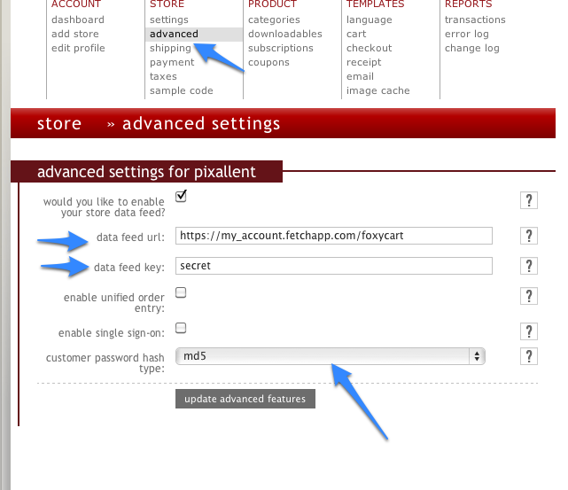Image resolution: width=568 pixels, height=490 pixels.
Task: Open help icon beside data feed key
Action: point(528,266)
